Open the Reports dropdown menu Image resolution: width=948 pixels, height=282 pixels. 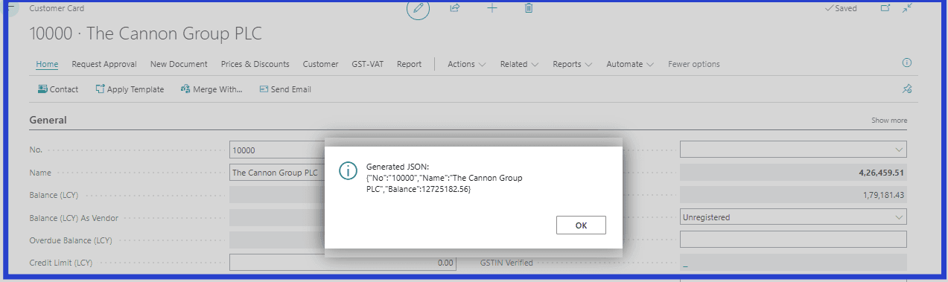(x=573, y=64)
